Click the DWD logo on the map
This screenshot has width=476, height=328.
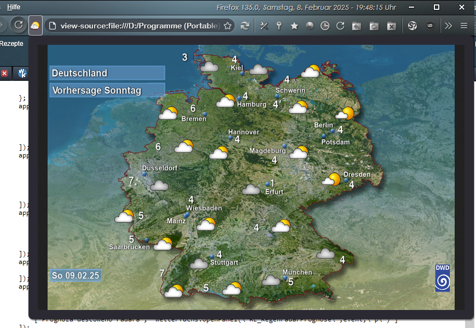click(443, 278)
